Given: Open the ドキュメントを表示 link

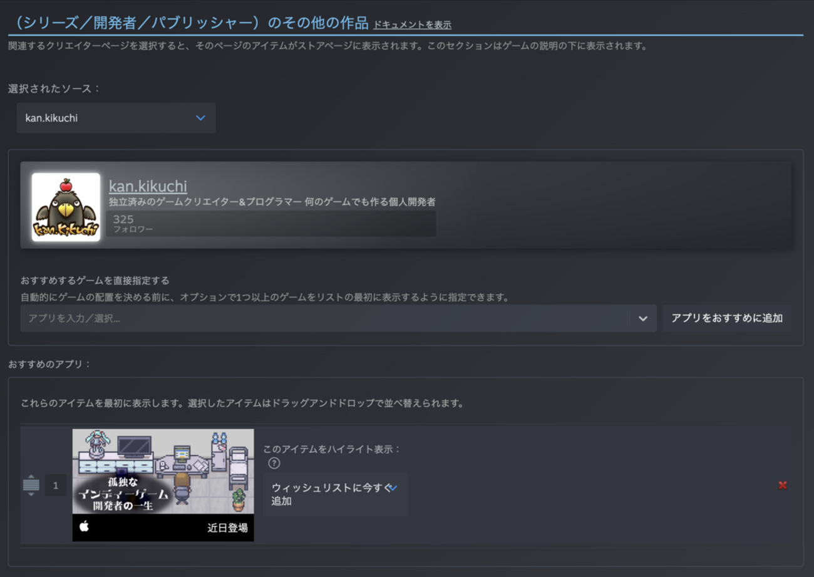Looking at the screenshot, I should pyautogui.click(x=412, y=25).
